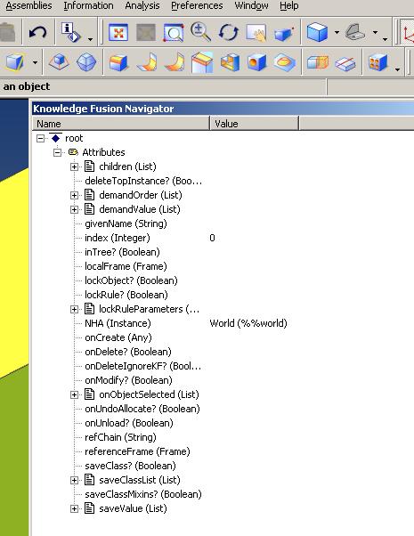Click the World (%%world) value
414x536 pixels.
[x=248, y=323]
